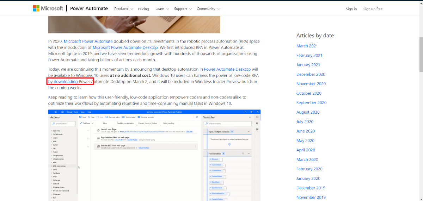
Task: Expand the Products menu
Action: (x=124, y=9)
